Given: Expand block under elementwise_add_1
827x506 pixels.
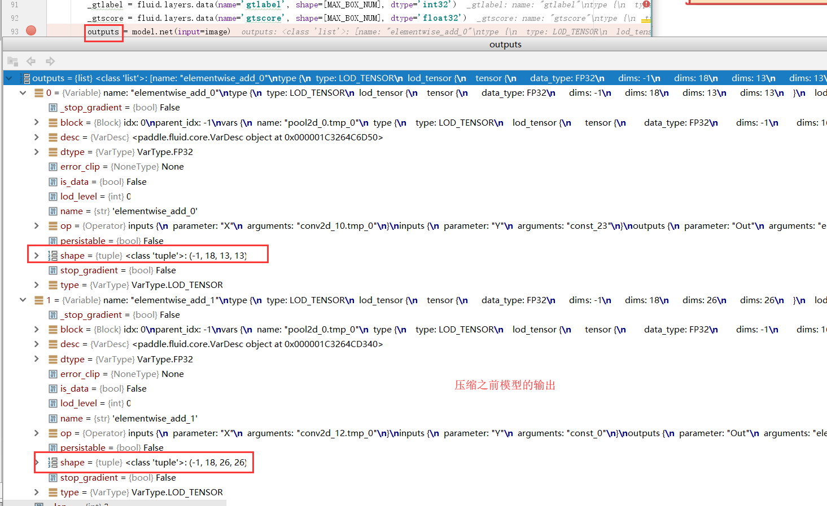Looking at the screenshot, I should click(x=36, y=329).
